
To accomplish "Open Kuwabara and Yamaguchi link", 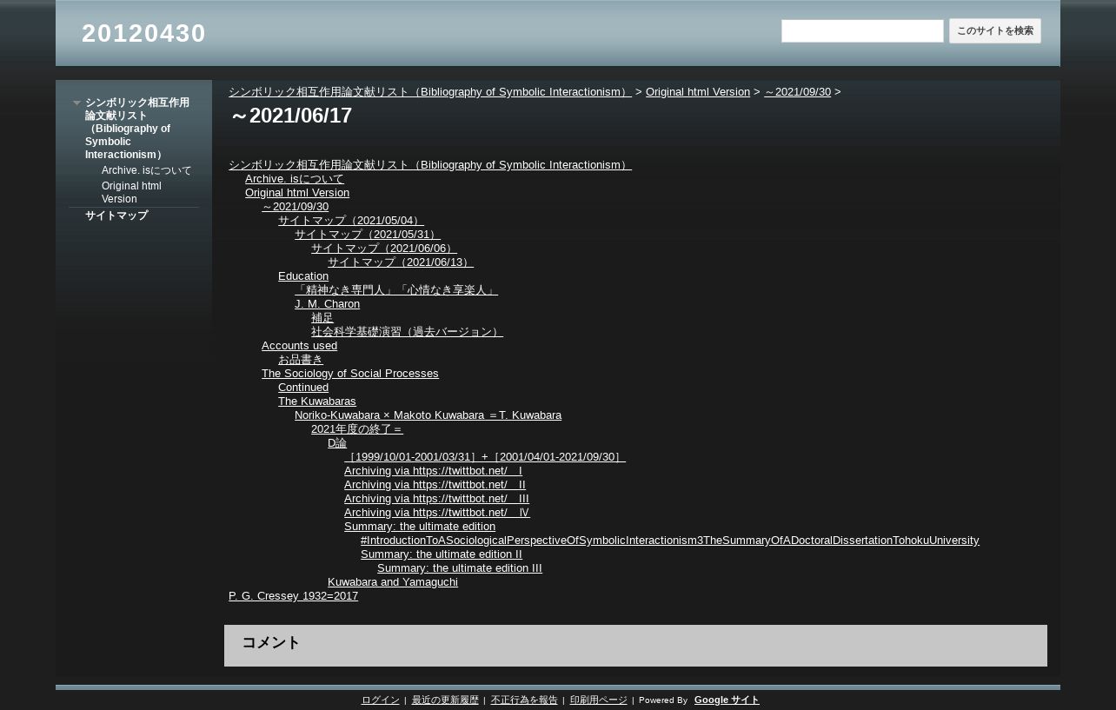I will 393,582.
